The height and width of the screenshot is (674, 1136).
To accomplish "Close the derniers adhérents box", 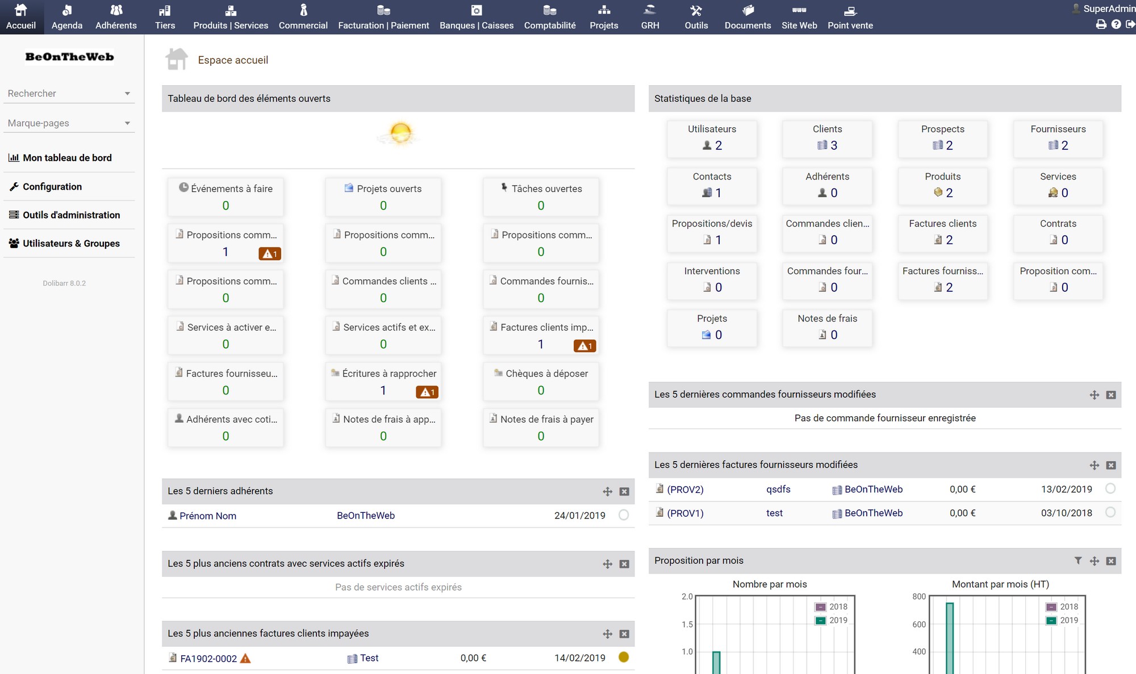I will click(624, 492).
